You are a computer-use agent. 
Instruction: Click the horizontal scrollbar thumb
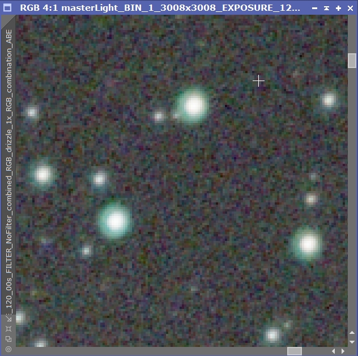(295, 351)
